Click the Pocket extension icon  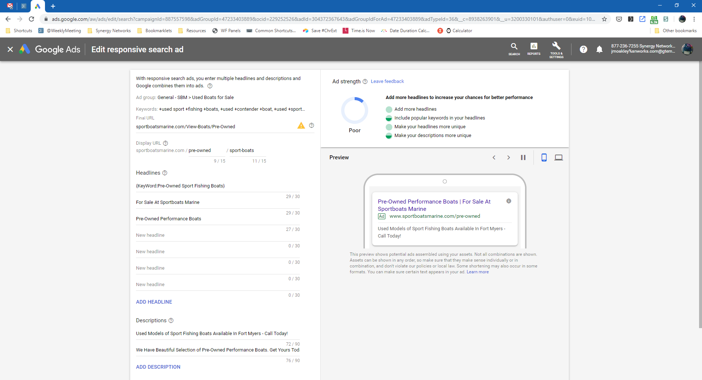[619, 19]
